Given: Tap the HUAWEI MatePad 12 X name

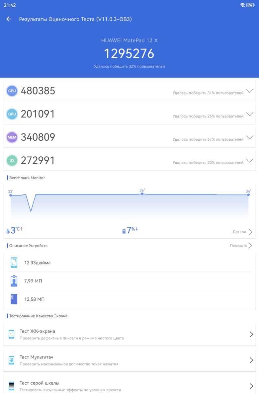Looking at the screenshot, I should 129,40.
